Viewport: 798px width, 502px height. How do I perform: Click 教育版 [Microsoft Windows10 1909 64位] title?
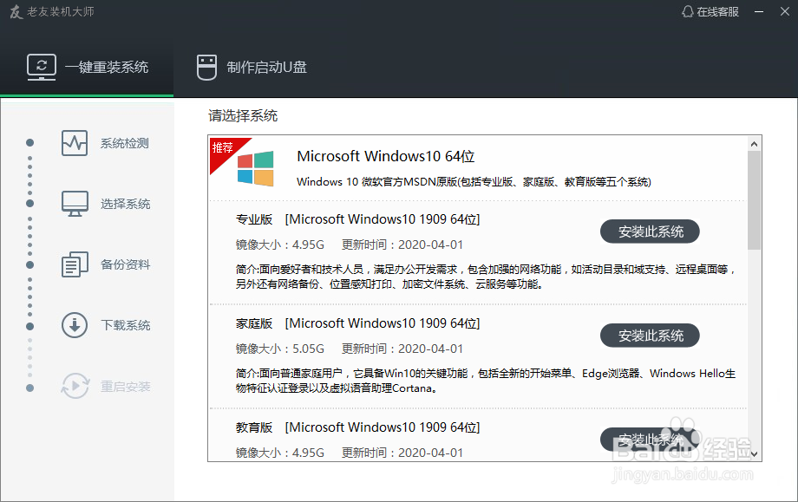click(357, 427)
